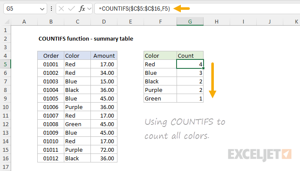Screen dimensions: 300x171
Task: Select amount cell 34.00
Action: 104,73
